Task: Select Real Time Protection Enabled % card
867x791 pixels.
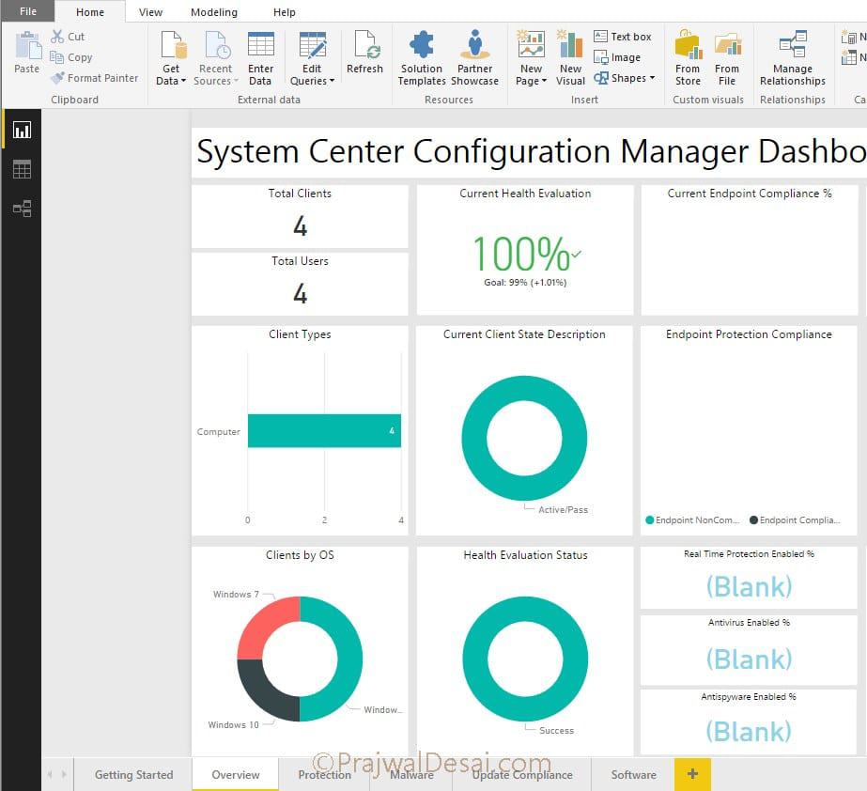Action: pyautogui.click(x=749, y=578)
